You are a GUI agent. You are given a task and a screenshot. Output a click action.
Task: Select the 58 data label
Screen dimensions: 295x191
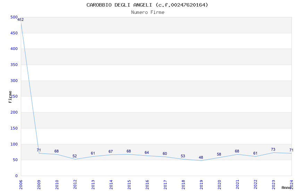(x=219, y=154)
